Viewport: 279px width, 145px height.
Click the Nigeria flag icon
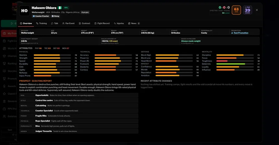[x=60, y=8]
